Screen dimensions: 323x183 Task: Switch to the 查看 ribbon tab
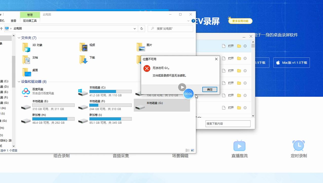point(13,21)
